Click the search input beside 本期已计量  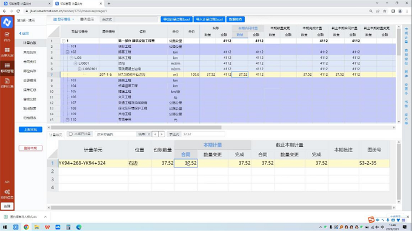pyautogui.click(x=115, y=134)
